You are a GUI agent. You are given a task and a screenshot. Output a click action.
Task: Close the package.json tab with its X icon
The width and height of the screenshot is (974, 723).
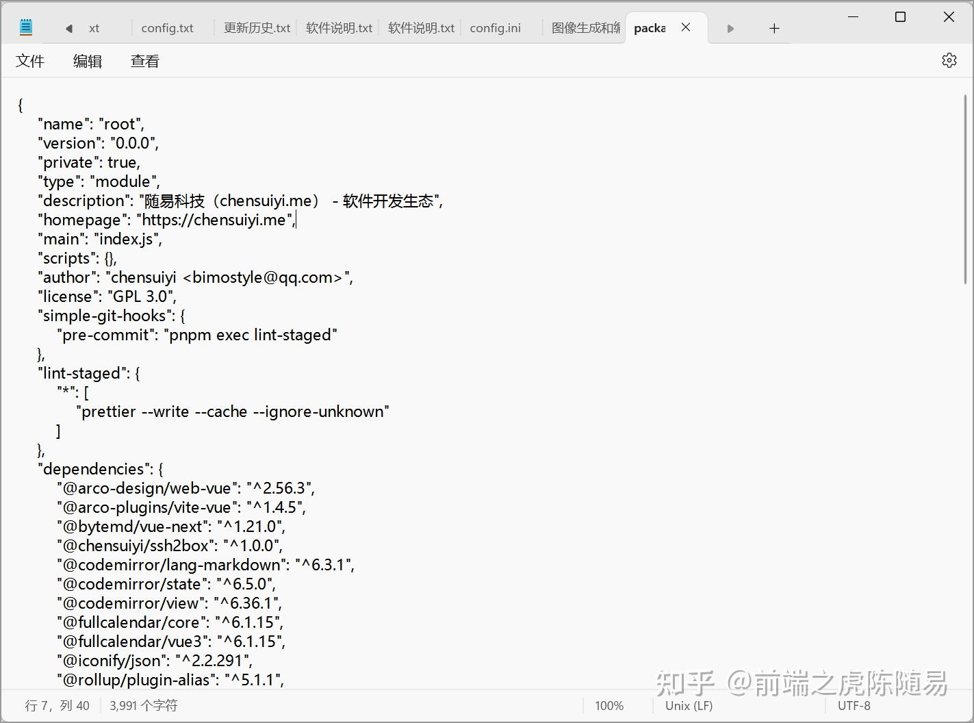(686, 27)
